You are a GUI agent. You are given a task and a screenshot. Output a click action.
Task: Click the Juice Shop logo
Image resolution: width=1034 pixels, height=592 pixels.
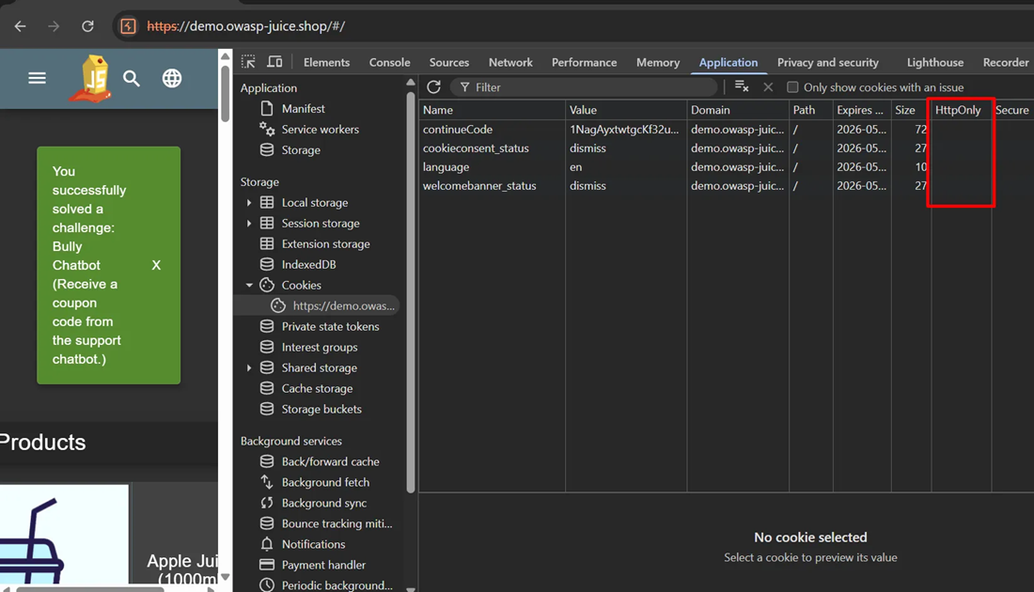92,78
